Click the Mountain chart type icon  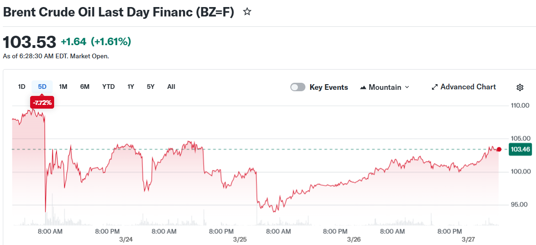point(363,87)
